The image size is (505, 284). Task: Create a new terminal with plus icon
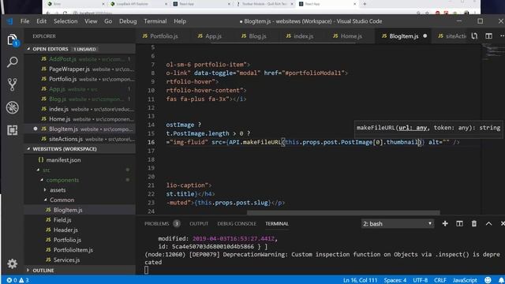pyautogui.click(x=445, y=223)
